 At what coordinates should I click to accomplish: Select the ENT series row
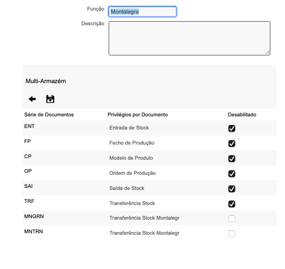click(x=149, y=128)
